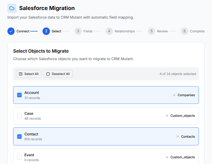Viewport: 212px width, 164px height.
Task: Click the Case object name
Action: tap(29, 114)
